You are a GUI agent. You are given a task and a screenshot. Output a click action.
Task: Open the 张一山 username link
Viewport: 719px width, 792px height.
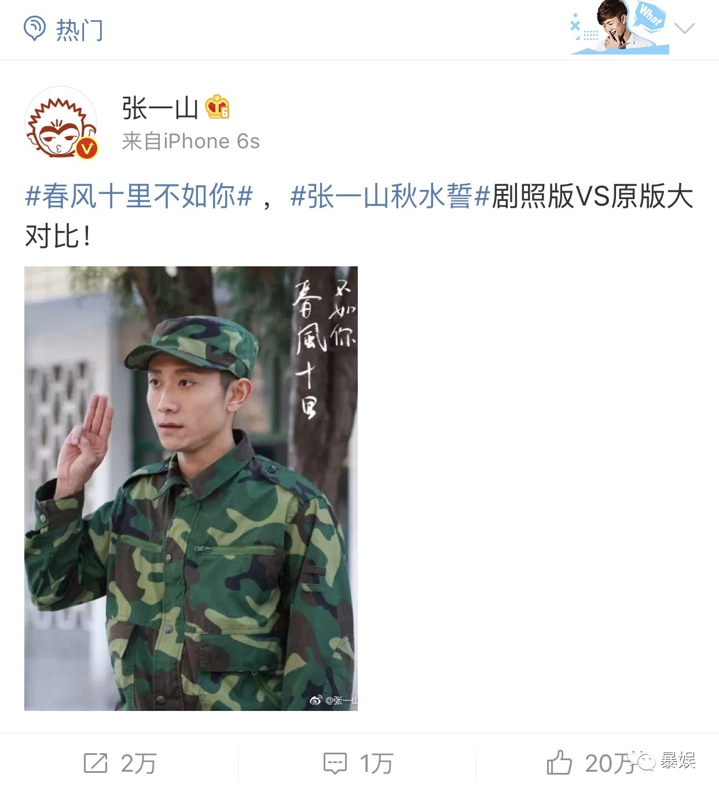click(x=160, y=108)
